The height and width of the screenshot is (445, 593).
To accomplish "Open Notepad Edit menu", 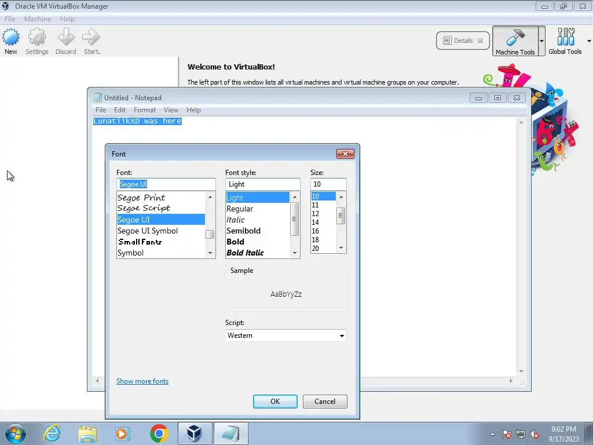I will [119, 110].
